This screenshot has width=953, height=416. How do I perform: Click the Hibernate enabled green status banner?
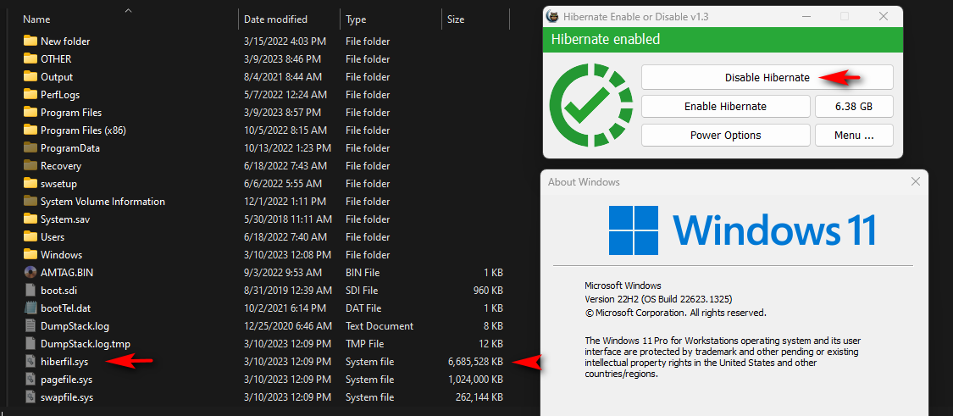click(723, 40)
